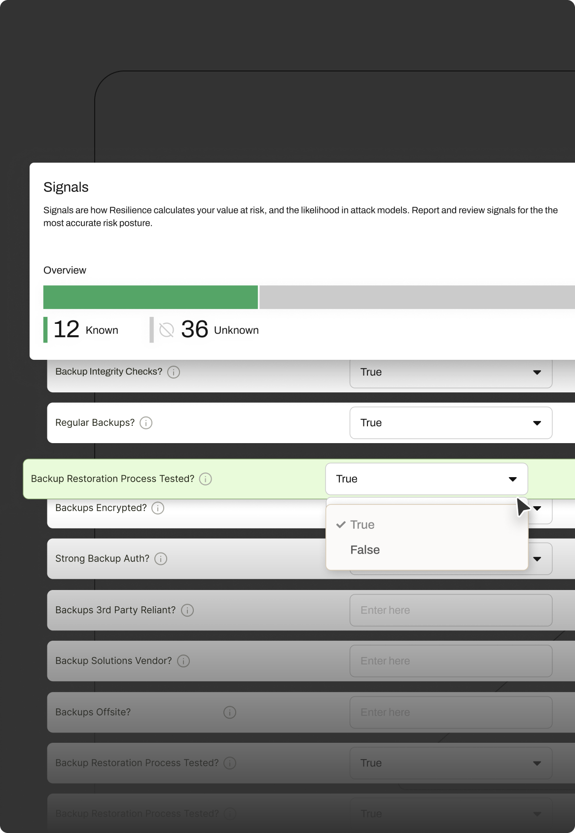Click the Backups 3rd Party Reliant input field
This screenshot has height=833, width=575.
point(451,610)
